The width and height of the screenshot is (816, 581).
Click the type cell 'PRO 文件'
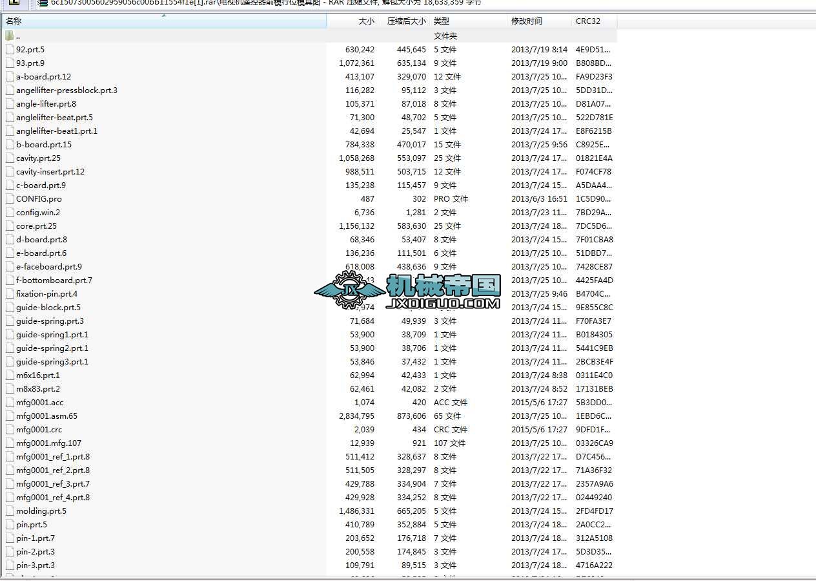[451, 199]
